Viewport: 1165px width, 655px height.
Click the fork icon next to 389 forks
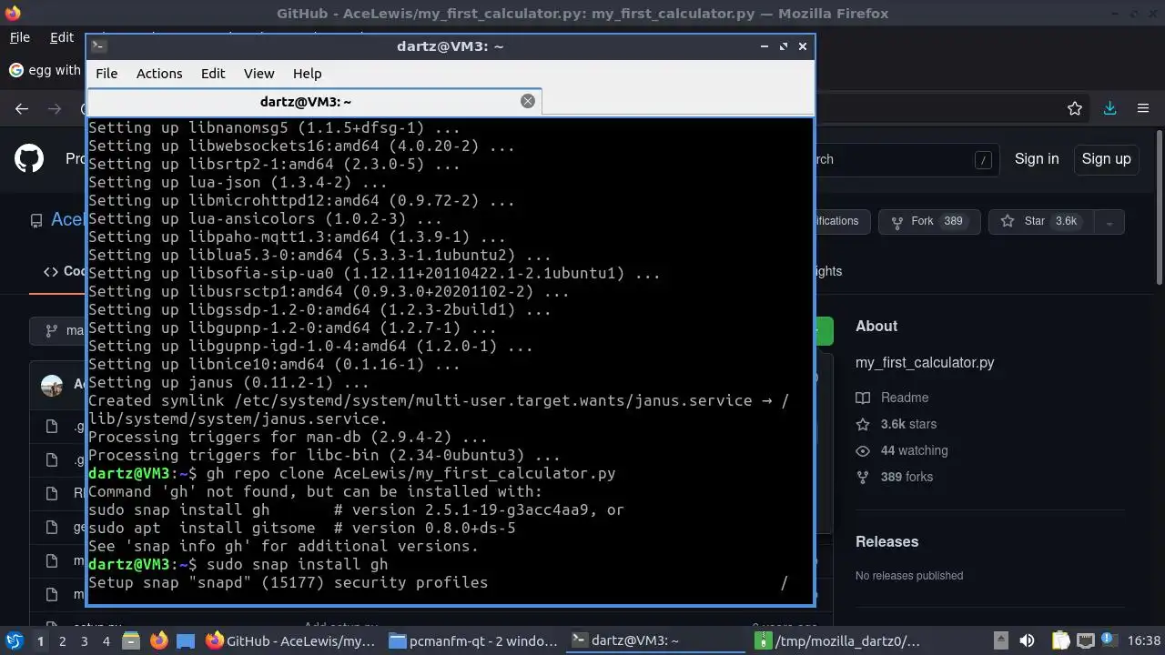click(x=863, y=477)
